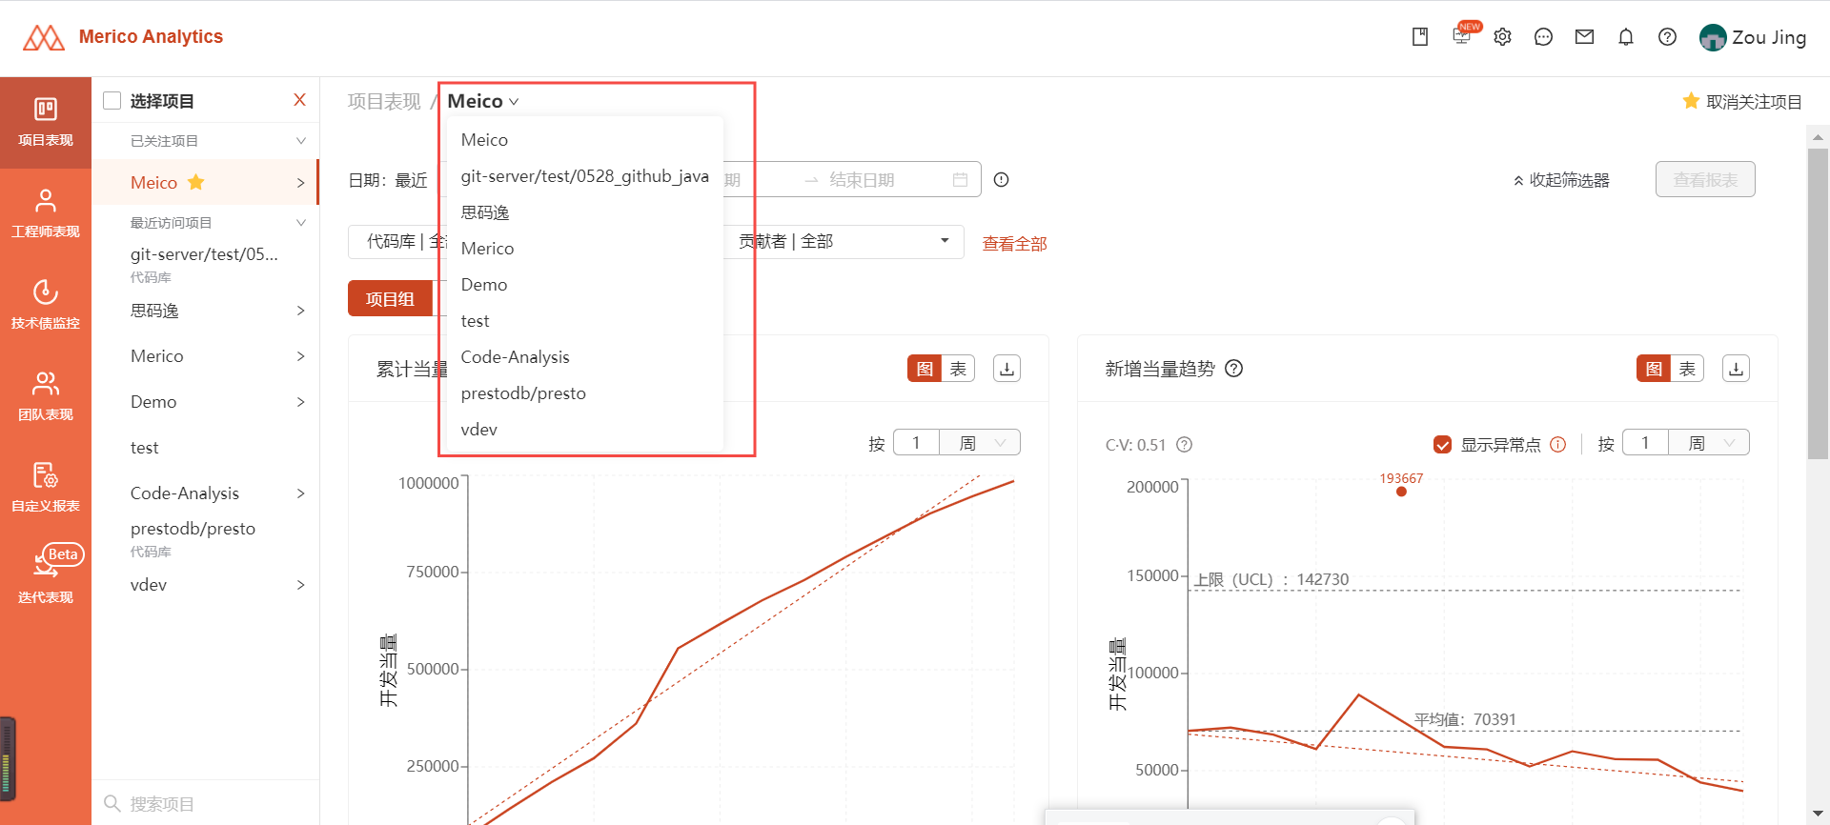Click 收起筛选器 to collapse filters

(1560, 180)
